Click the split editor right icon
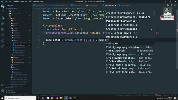178x100 pixels. click(172, 5)
